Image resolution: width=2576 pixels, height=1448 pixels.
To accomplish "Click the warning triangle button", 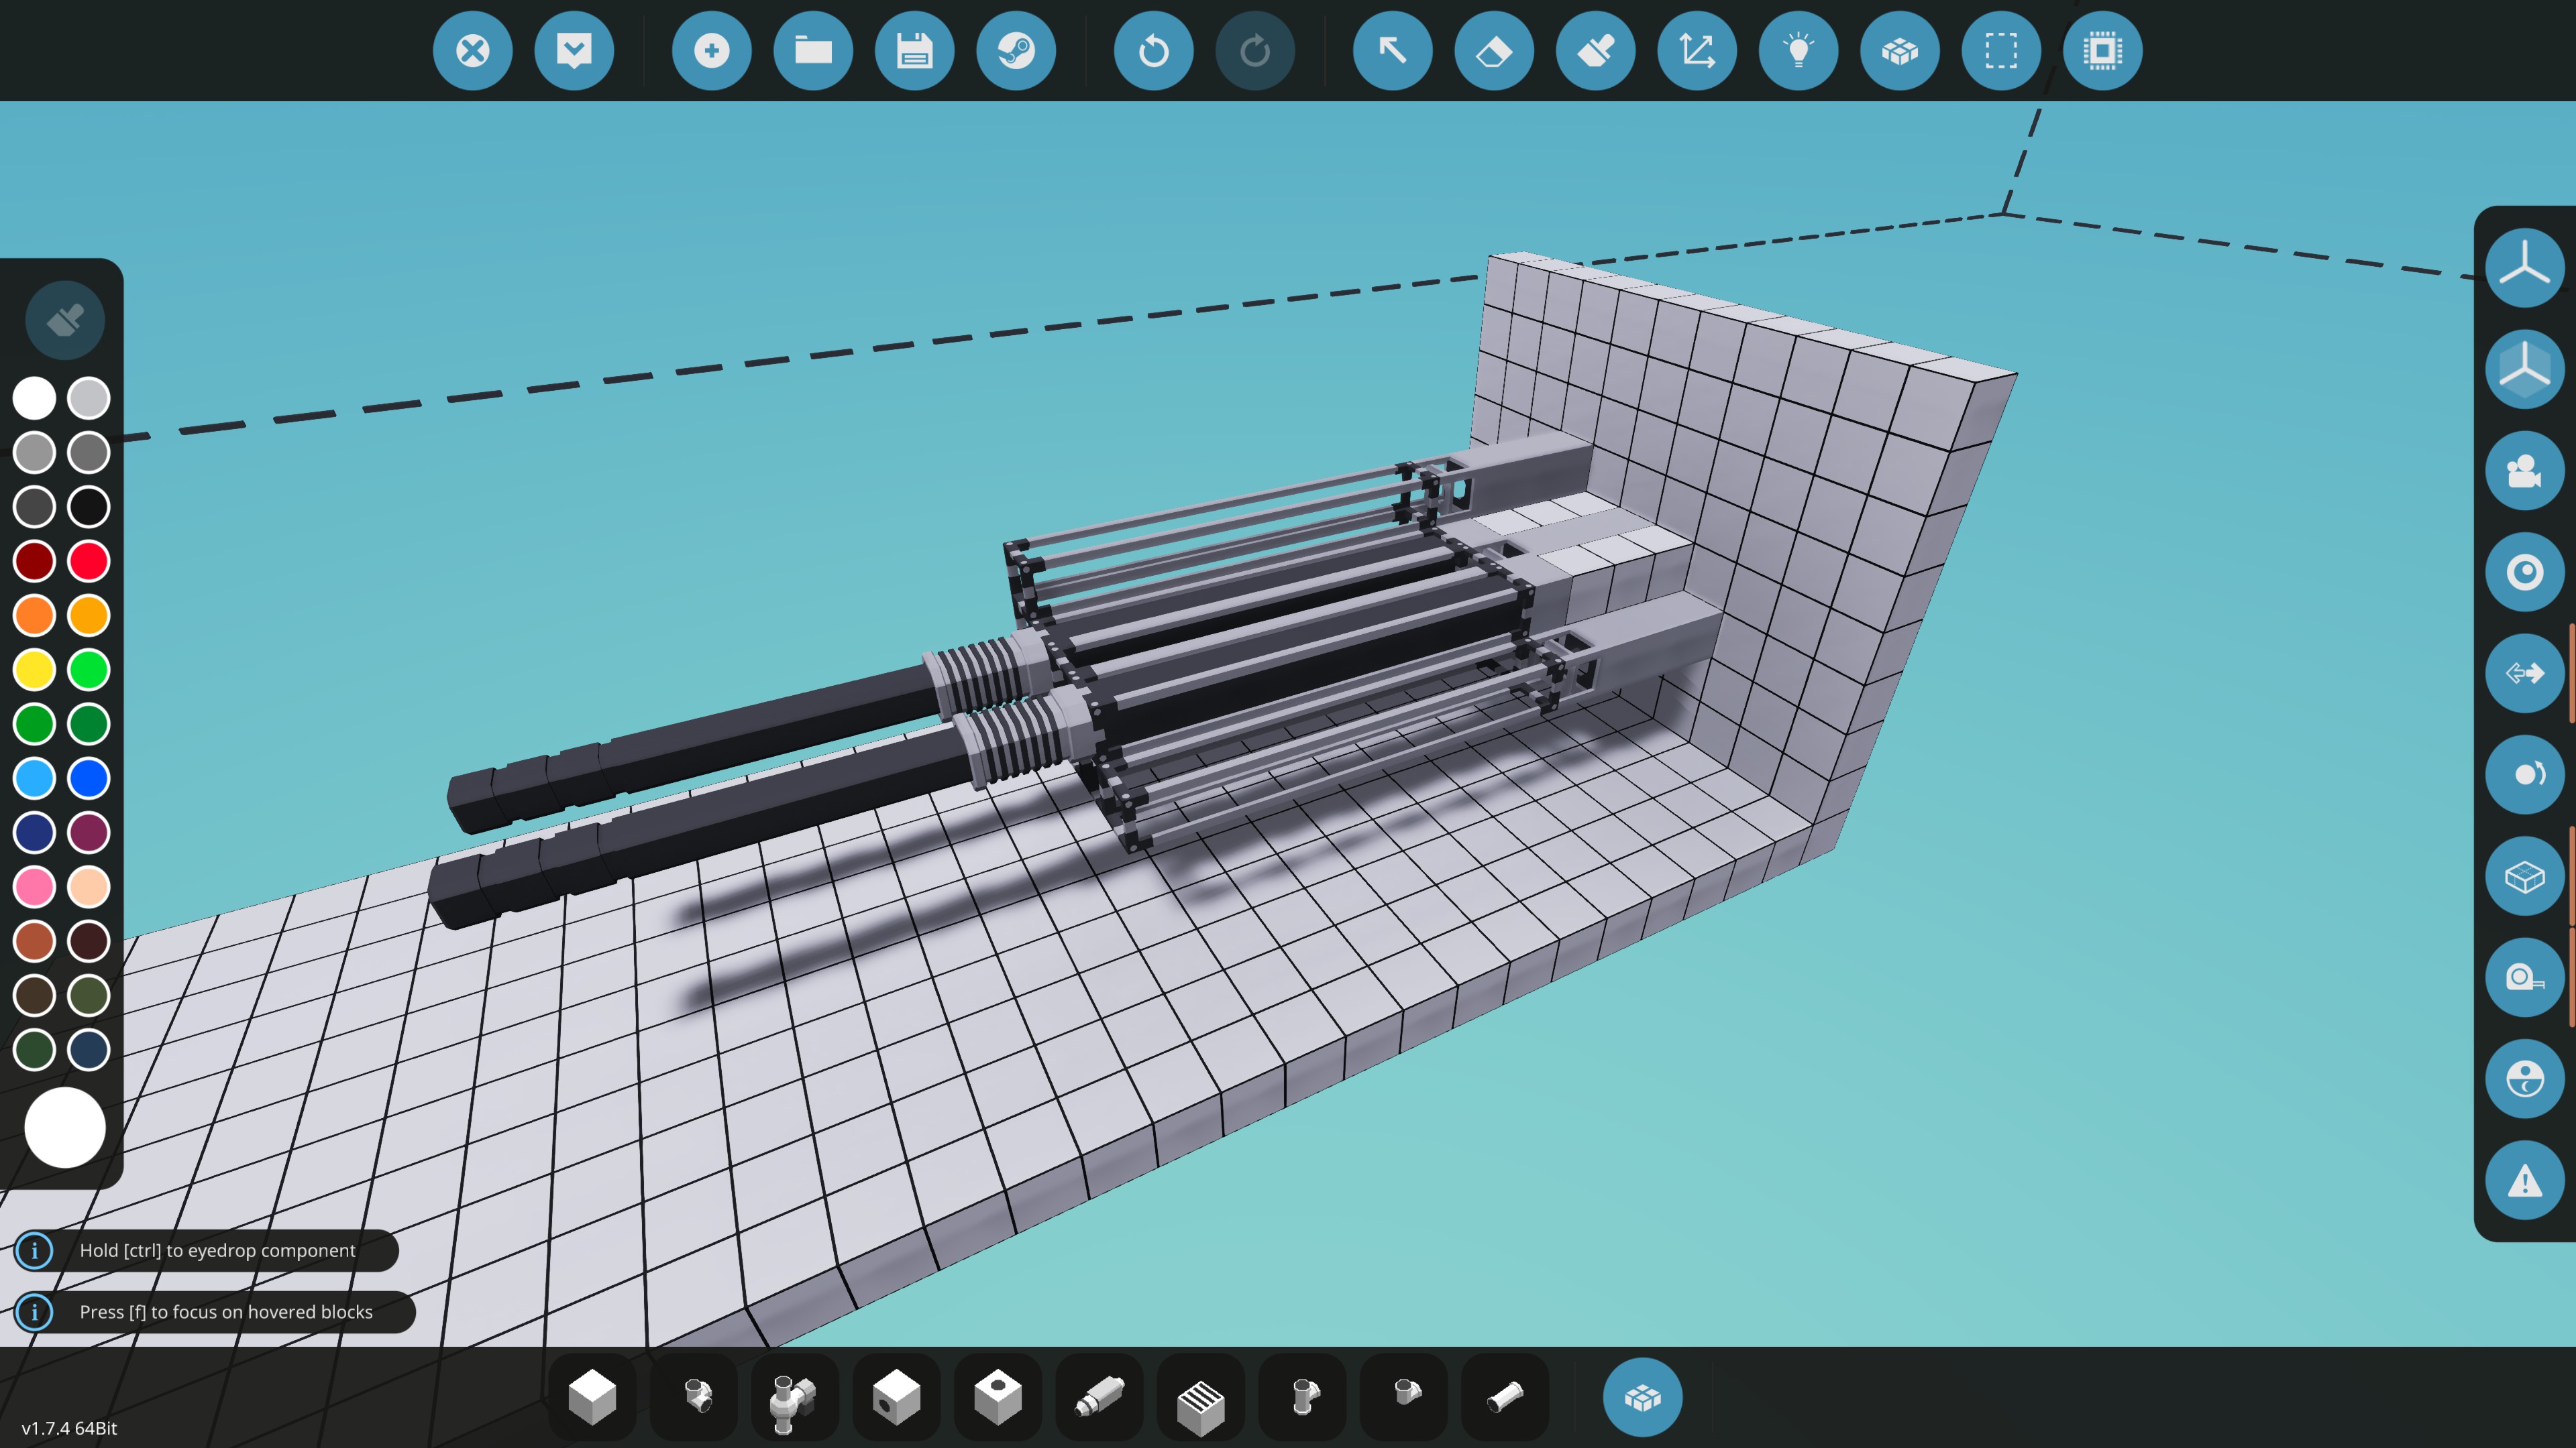I will pos(2524,1180).
